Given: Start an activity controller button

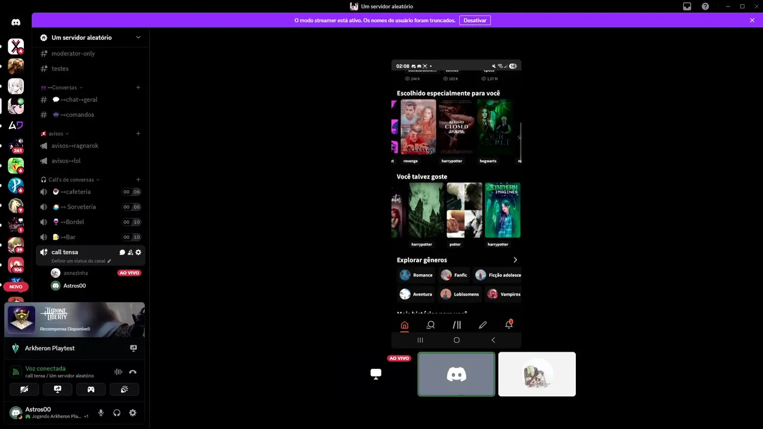Looking at the screenshot, I should click(x=91, y=389).
